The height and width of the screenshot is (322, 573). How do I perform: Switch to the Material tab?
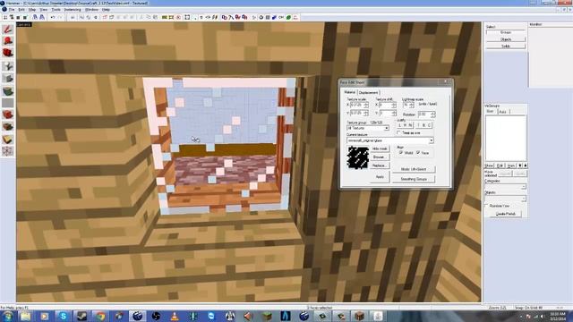click(x=350, y=92)
